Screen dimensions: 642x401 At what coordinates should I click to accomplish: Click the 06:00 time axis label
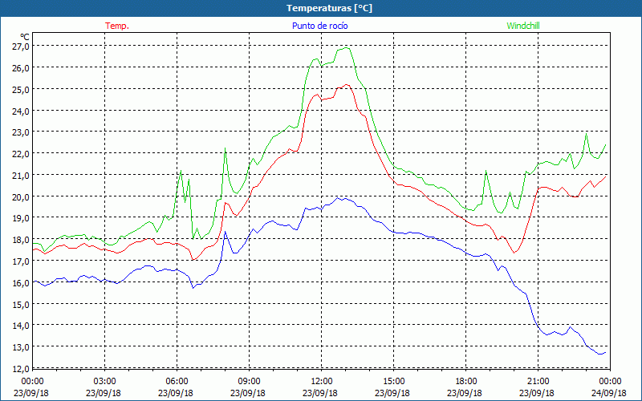point(177,382)
